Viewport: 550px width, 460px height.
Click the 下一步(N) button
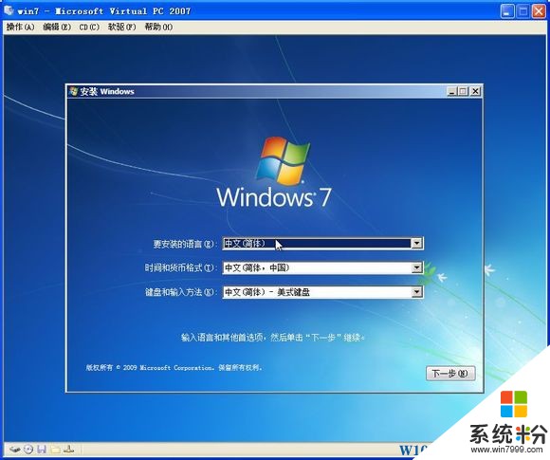(450, 374)
